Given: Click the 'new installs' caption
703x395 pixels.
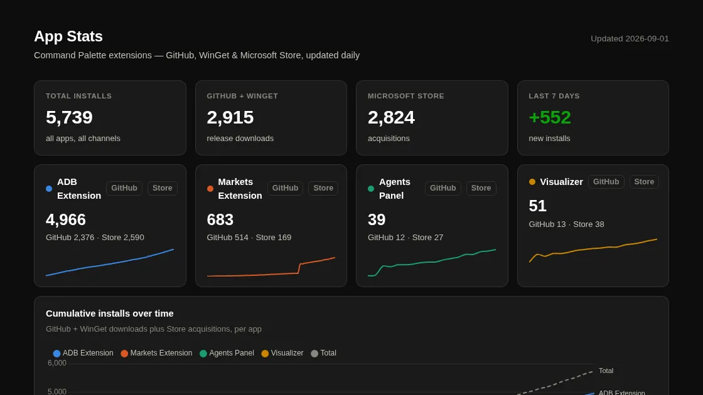Looking at the screenshot, I should click(549, 139).
